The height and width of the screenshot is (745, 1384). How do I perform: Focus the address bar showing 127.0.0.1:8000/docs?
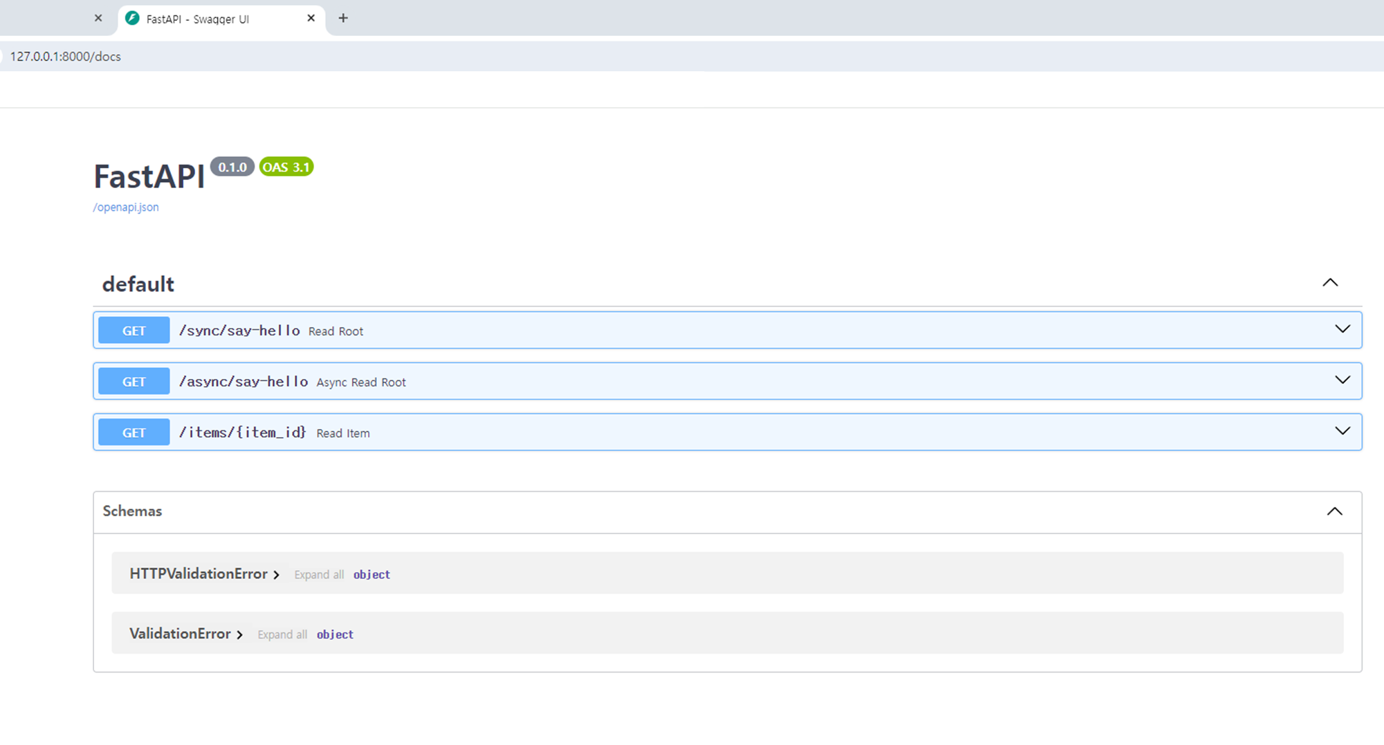pos(692,56)
